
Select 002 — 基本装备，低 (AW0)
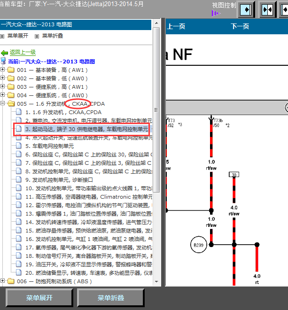point(52,78)
